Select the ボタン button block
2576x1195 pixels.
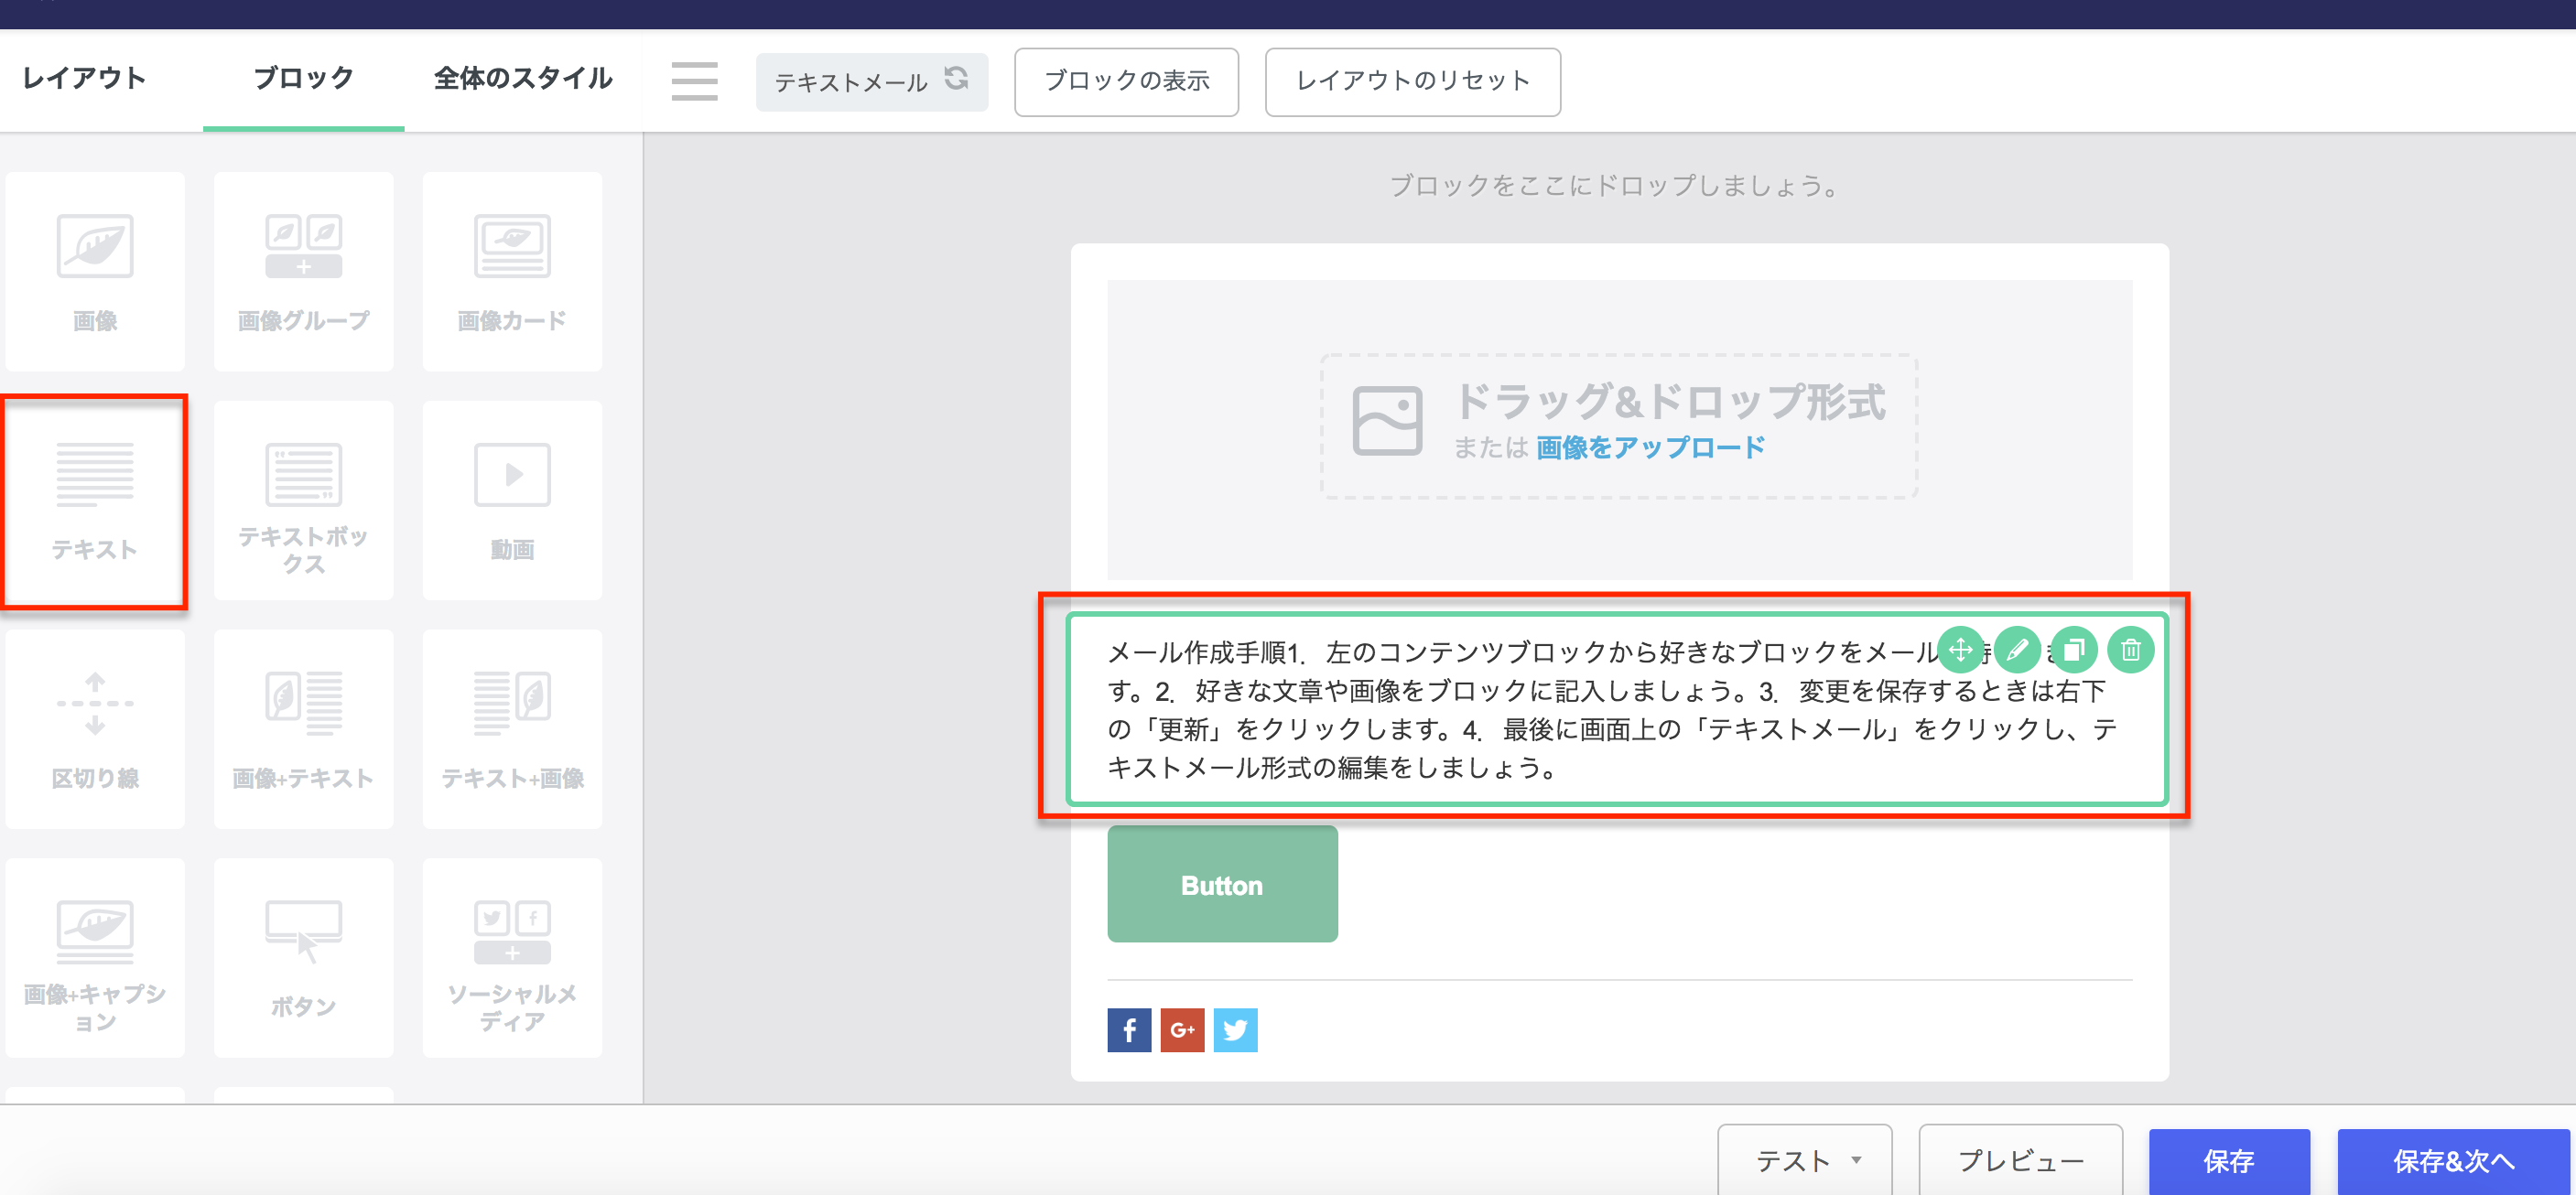[303, 957]
